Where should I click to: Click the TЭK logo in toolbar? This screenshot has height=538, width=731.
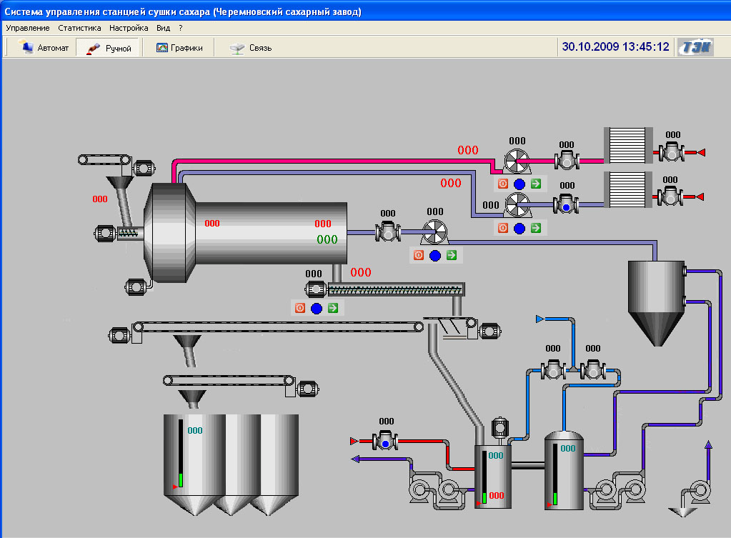[696, 47]
